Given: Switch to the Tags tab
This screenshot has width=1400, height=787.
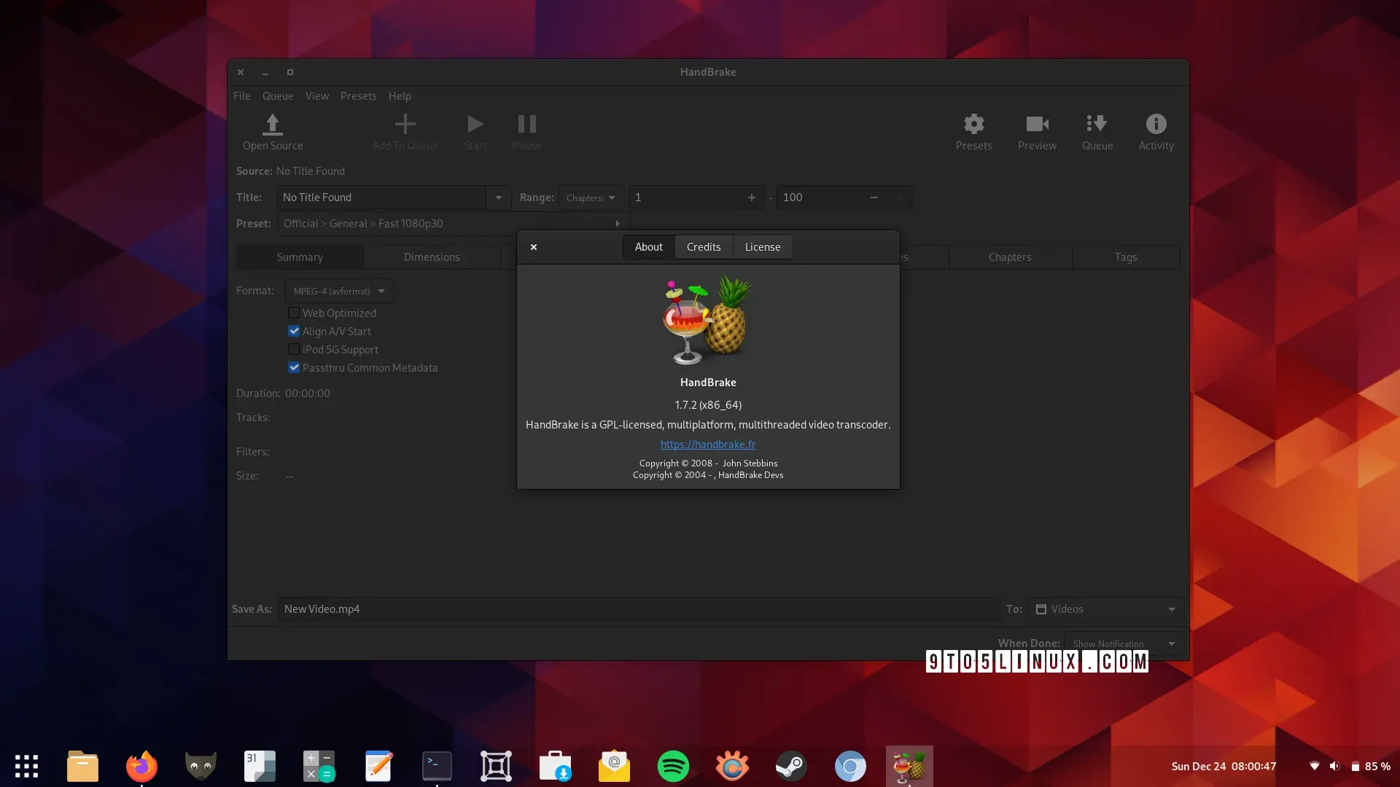Looking at the screenshot, I should pos(1126,257).
